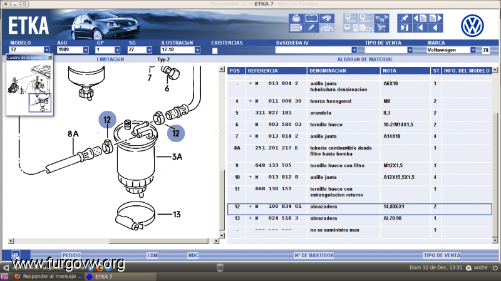This screenshot has width=501, height=281.
Task: Click the multiple shopping carts icon
Action: (x=381, y=18)
